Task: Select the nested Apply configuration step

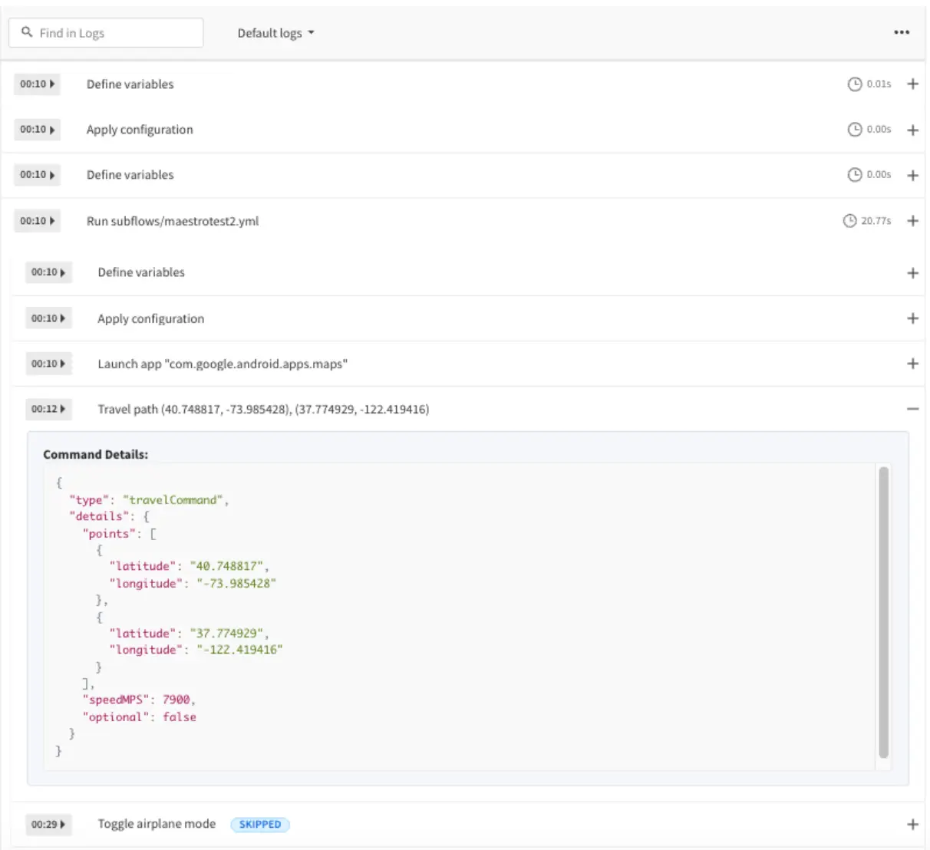Action: click(151, 318)
